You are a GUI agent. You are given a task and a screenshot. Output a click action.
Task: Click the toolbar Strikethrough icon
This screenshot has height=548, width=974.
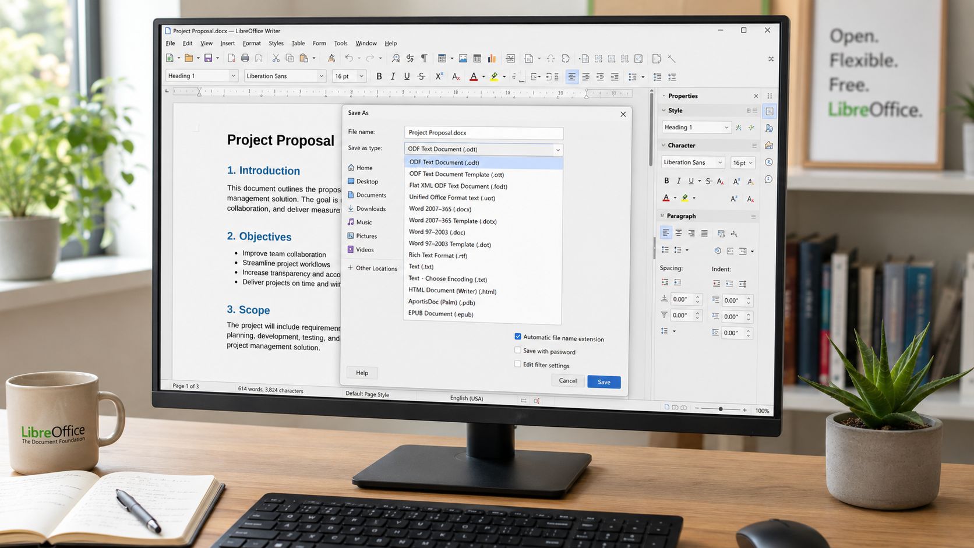pos(421,76)
